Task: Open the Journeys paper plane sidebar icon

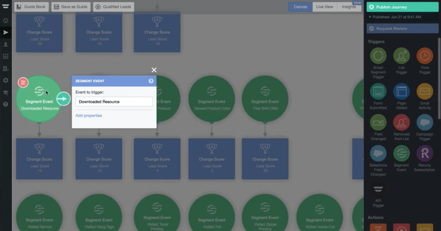Action: 5,33
